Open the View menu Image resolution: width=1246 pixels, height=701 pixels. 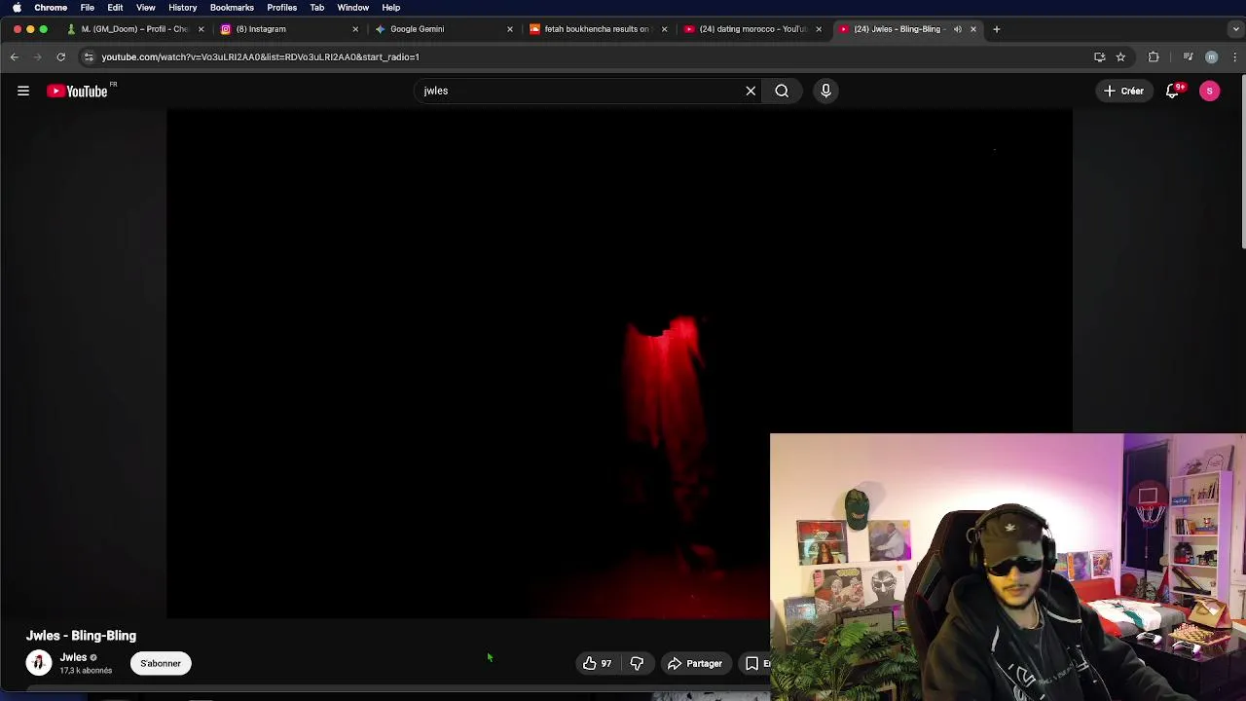pyautogui.click(x=146, y=8)
